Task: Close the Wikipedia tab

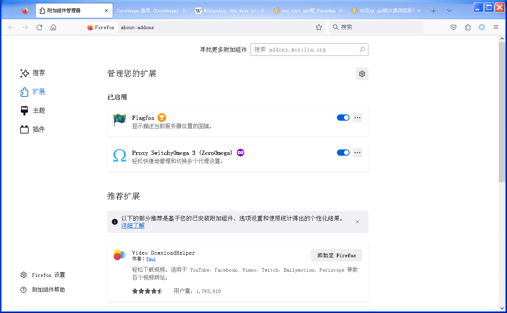Action: [x=263, y=11]
